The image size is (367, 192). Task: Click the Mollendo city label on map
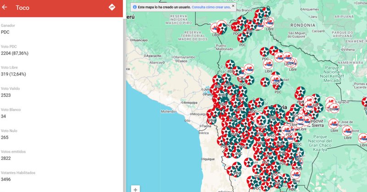point(168,111)
